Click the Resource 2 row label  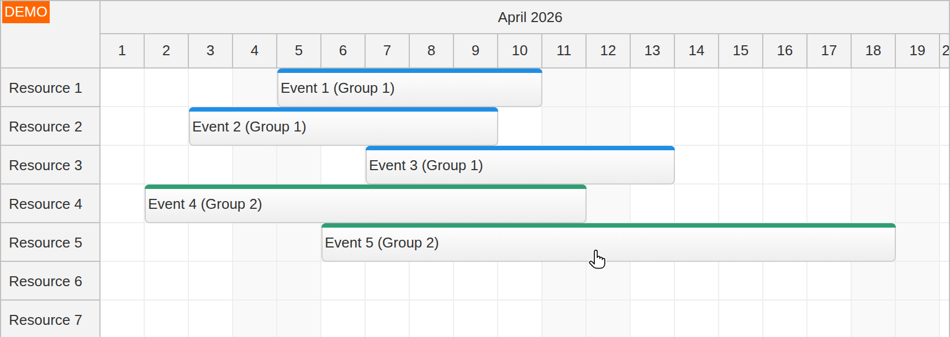tap(45, 127)
